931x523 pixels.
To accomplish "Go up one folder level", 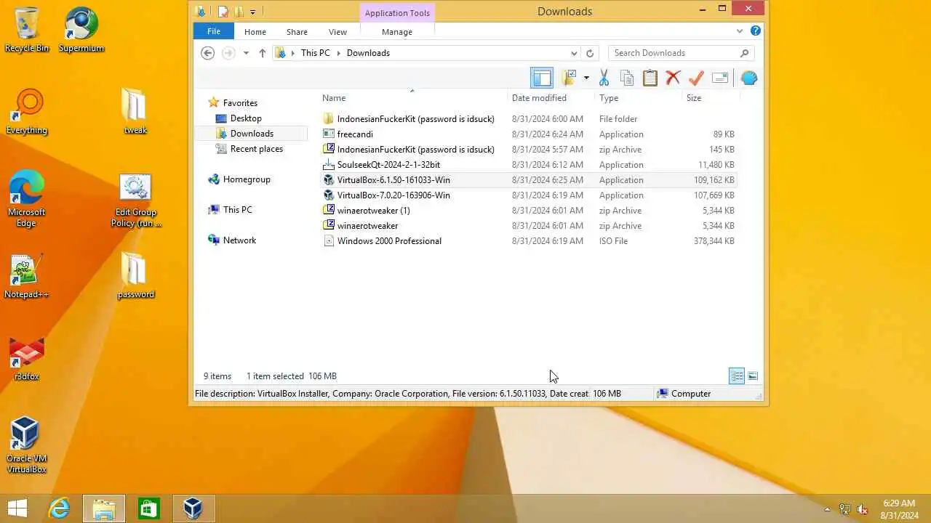I will coord(263,53).
